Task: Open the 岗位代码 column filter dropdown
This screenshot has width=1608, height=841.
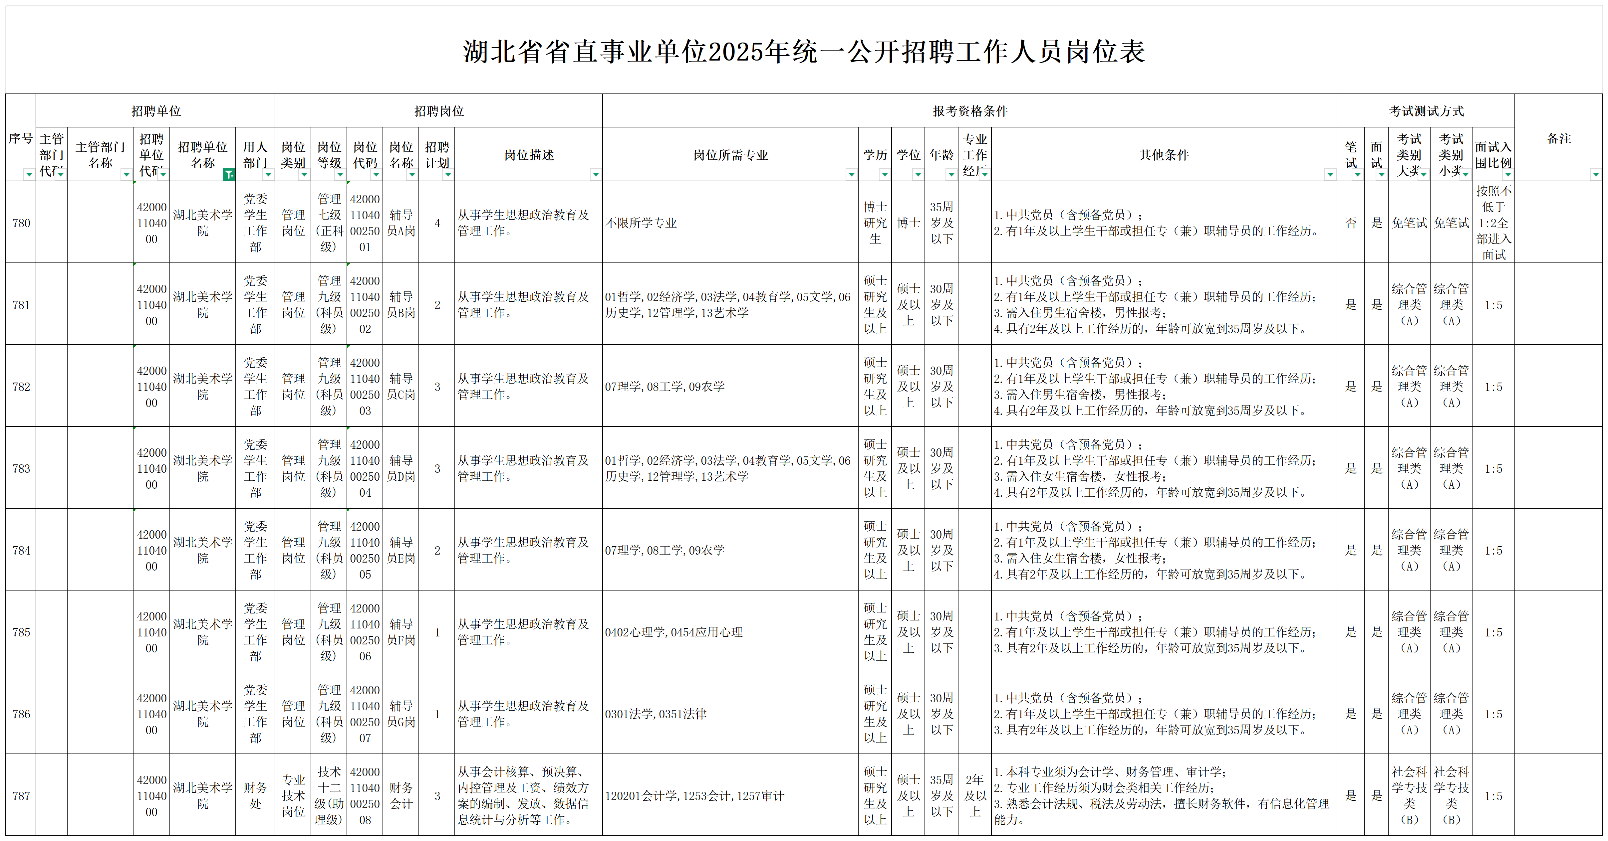Action: click(x=376, y=175)
